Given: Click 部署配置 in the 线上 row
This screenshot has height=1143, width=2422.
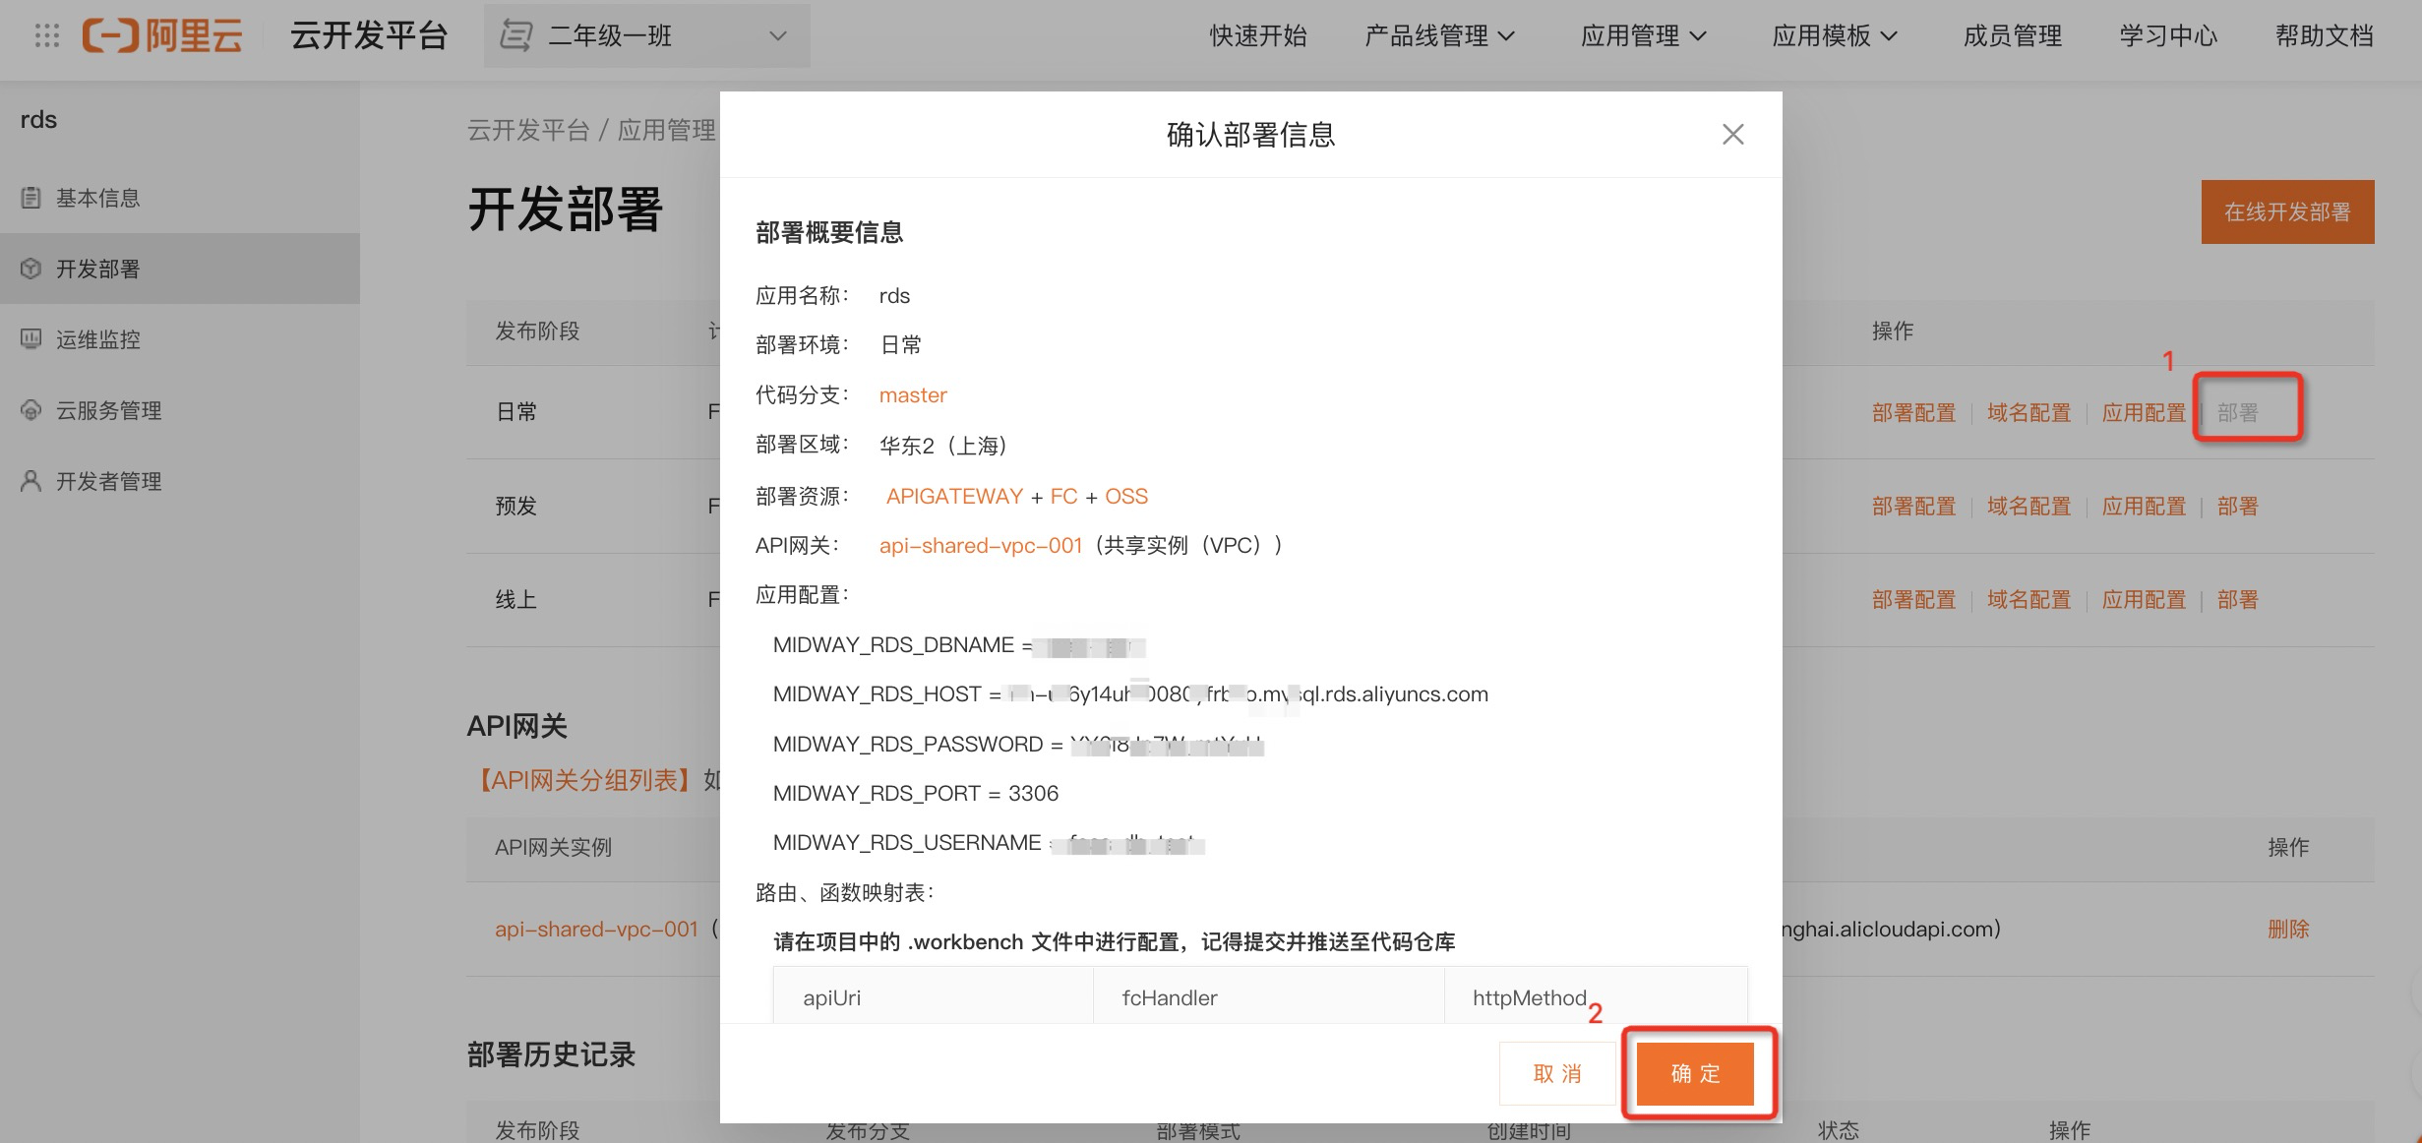Looking at the screenshot, I should coord(1913,600).
